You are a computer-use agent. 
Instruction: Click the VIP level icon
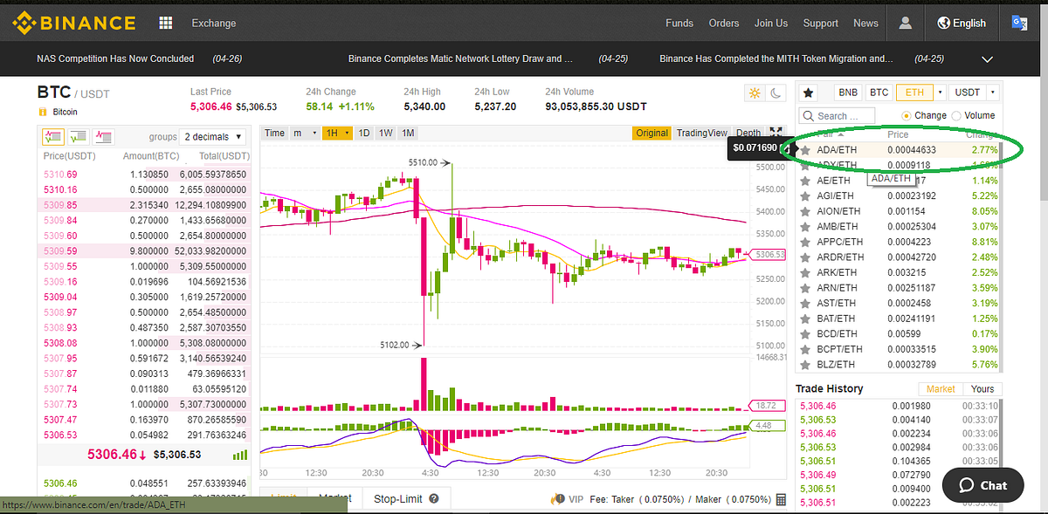pyautogui.click(x=556, y=499)
